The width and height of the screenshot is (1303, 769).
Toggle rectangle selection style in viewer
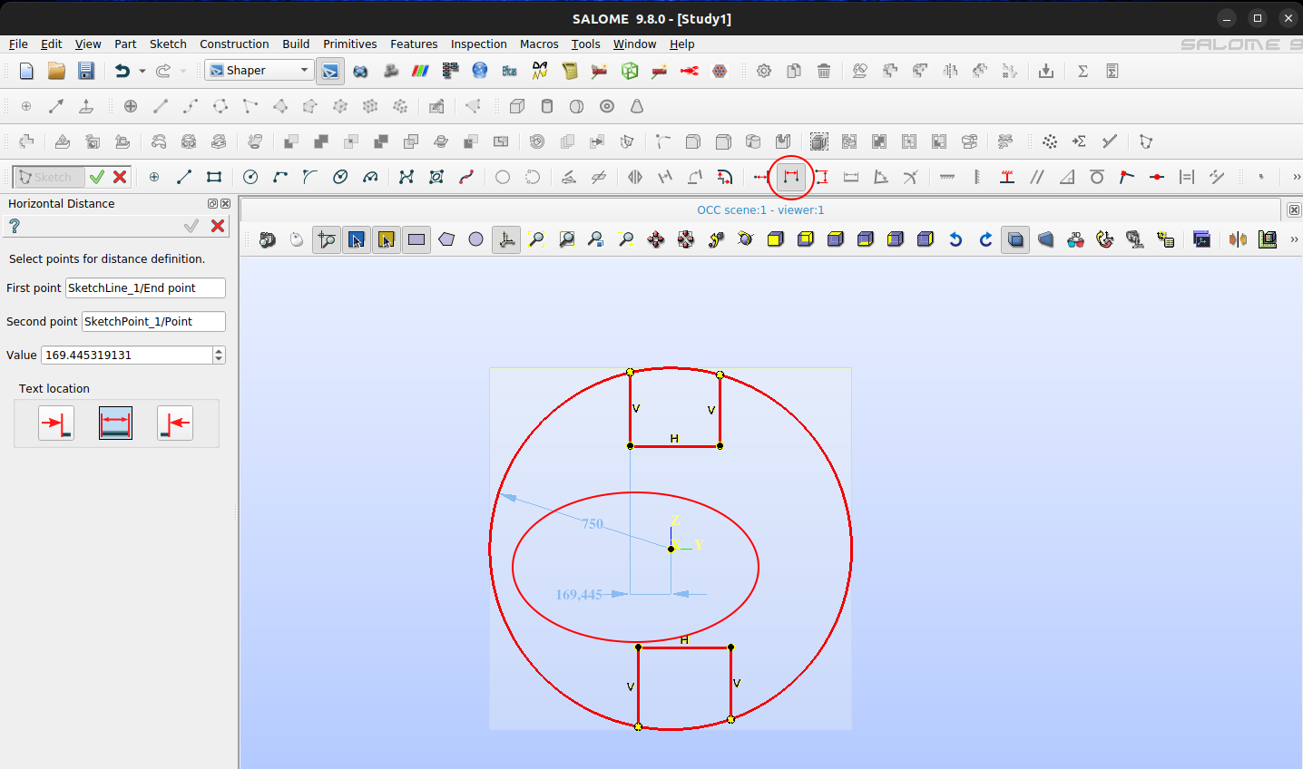(416, 239)
